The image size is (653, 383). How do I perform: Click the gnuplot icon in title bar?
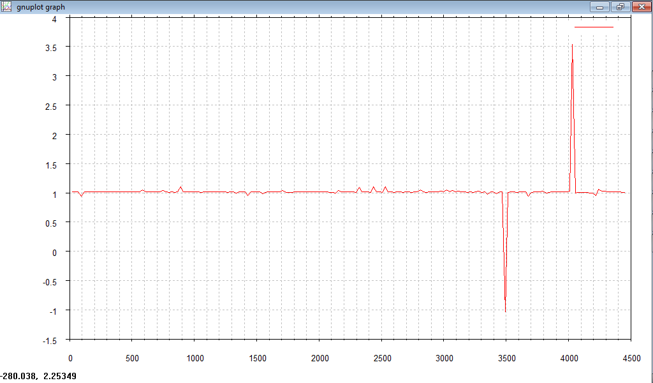coord(6,6)
